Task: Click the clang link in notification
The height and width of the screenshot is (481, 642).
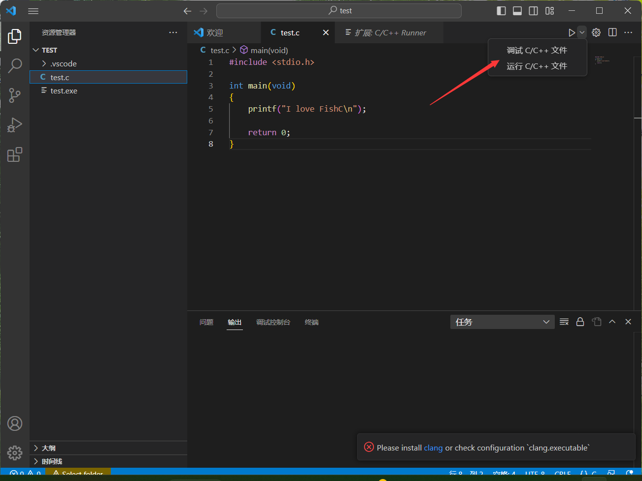Action: coord(433,448)
